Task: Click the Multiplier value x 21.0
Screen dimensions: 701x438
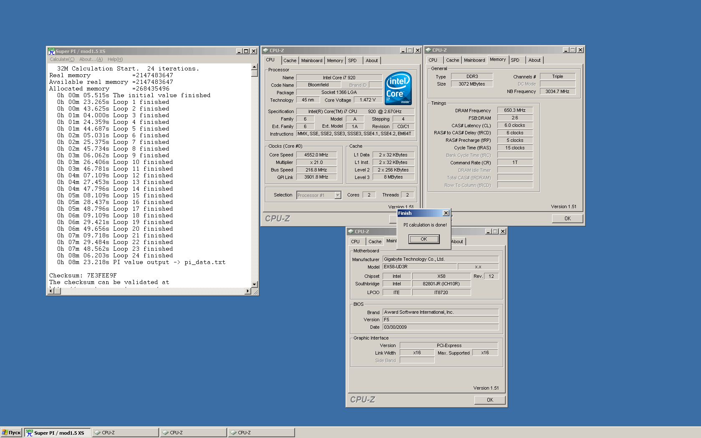Action: pos(316,162)
